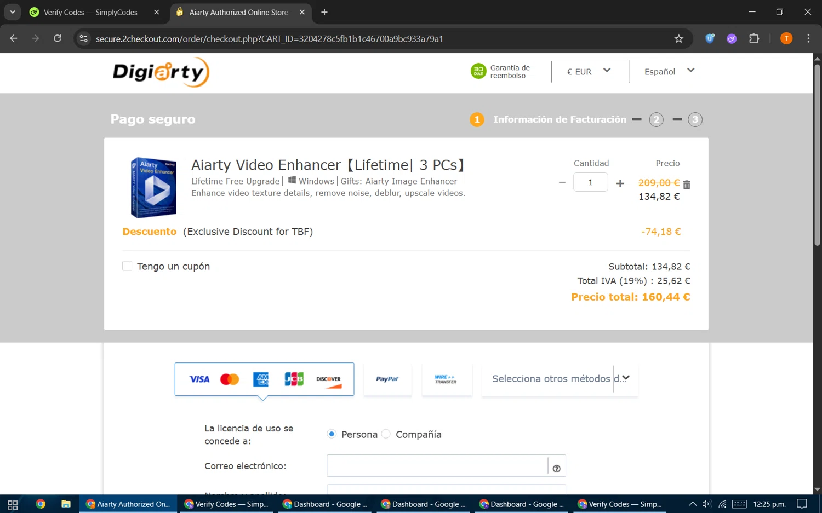Click the email field help icon

557,469
